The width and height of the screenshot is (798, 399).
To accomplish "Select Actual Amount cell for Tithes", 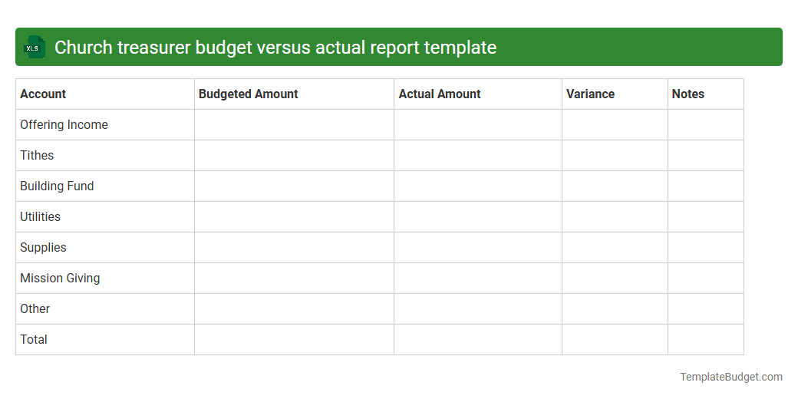I will point(478,155).
